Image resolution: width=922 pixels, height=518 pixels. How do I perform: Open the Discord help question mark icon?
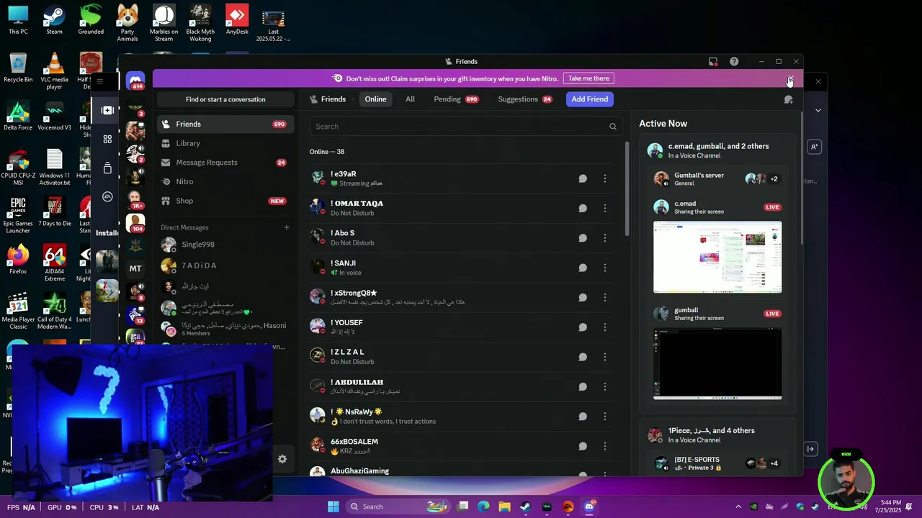734,62
